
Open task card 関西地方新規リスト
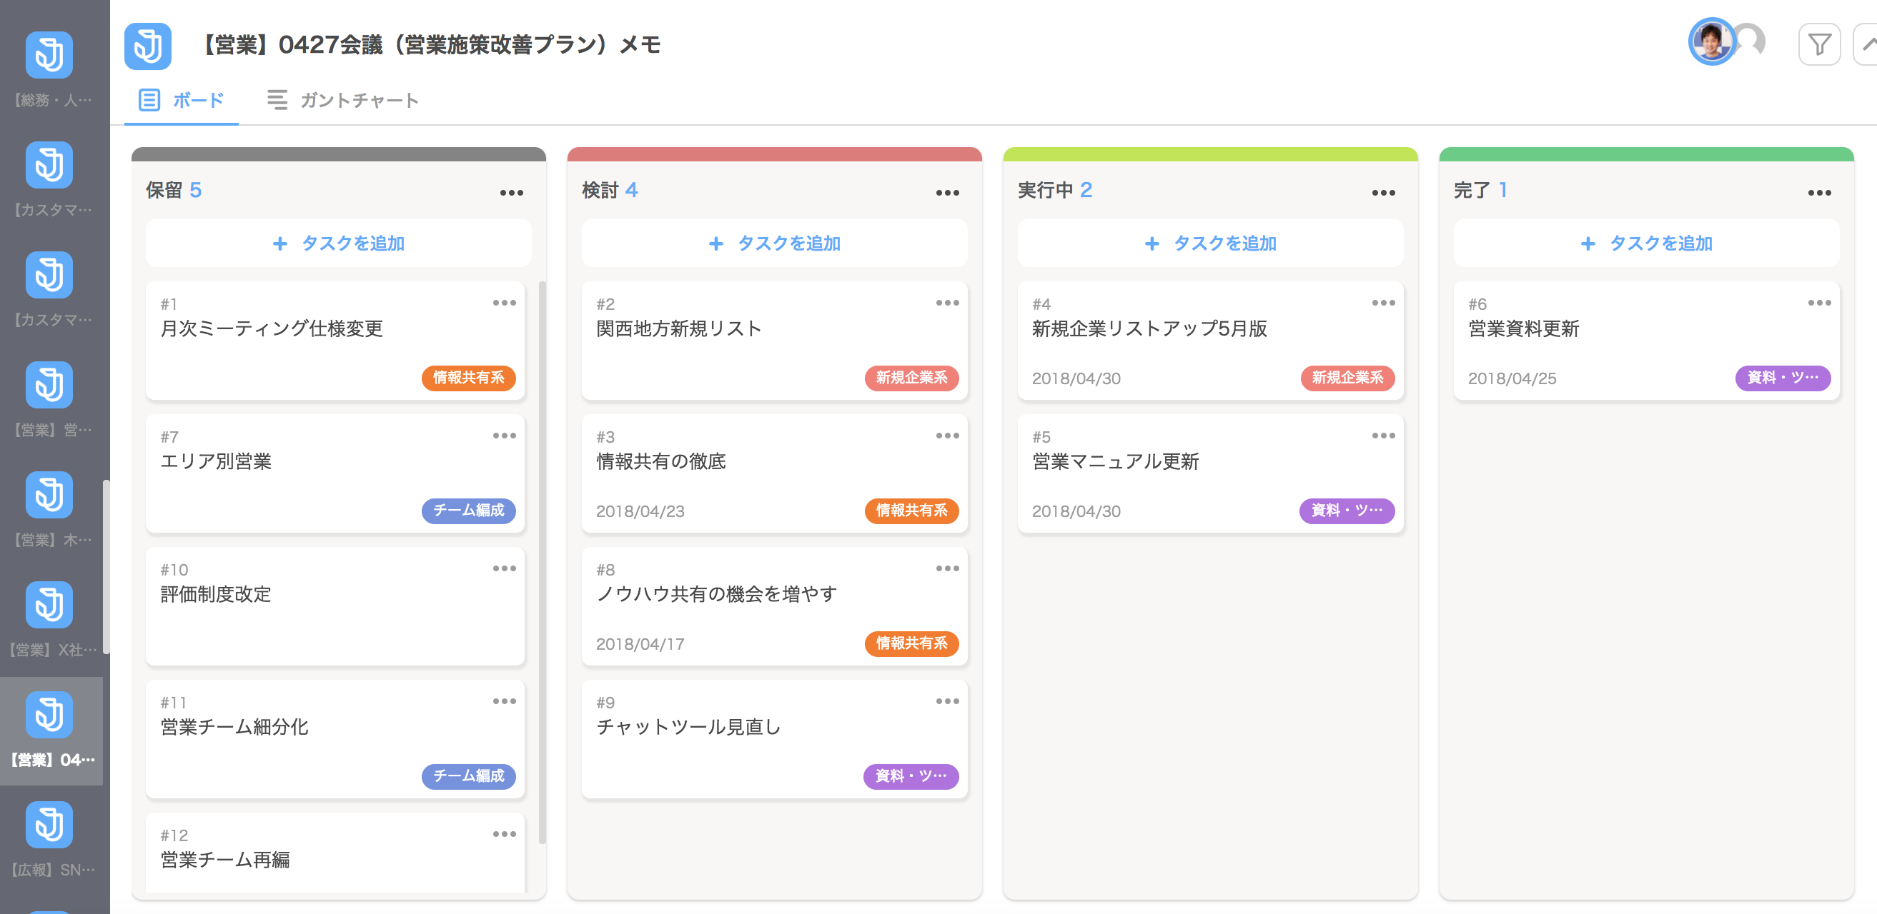click(x=775, y=341)
